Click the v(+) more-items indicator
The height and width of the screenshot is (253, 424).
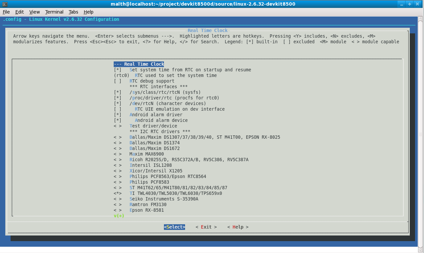(x=119, y=216)
